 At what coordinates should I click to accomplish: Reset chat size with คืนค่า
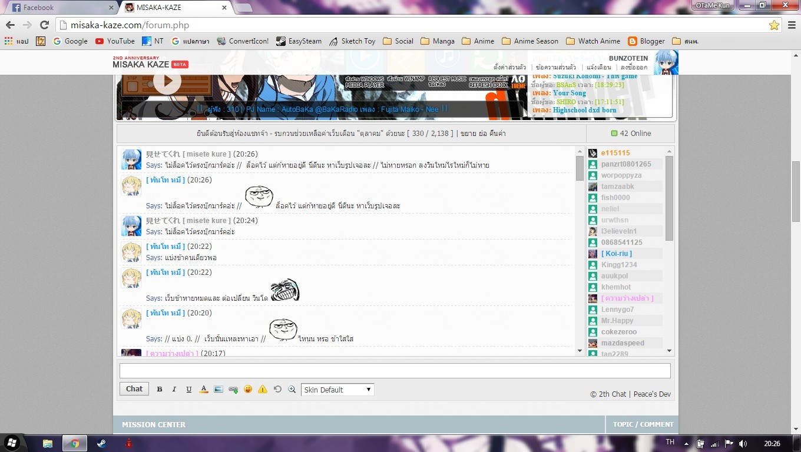(497, 134)
